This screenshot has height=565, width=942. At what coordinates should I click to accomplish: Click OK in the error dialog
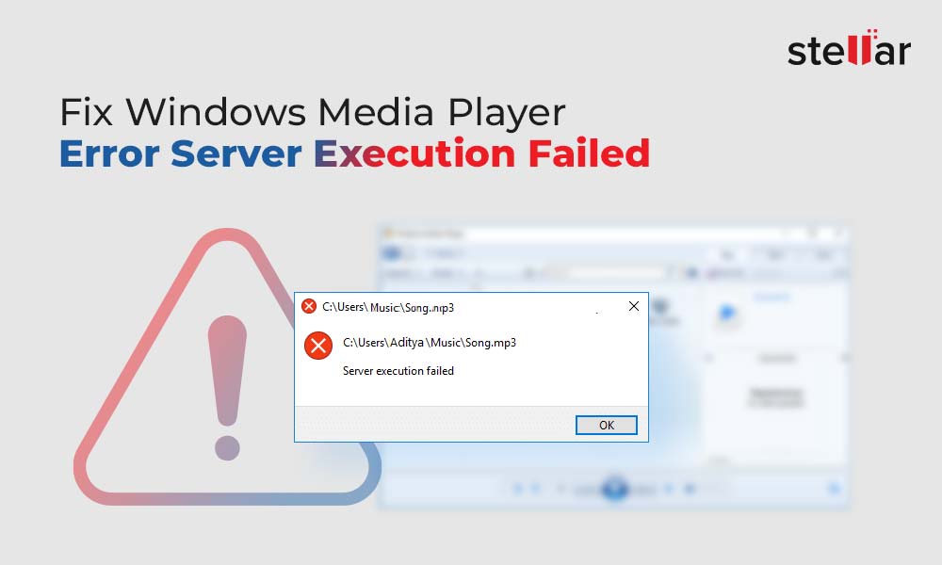point(606,425)
